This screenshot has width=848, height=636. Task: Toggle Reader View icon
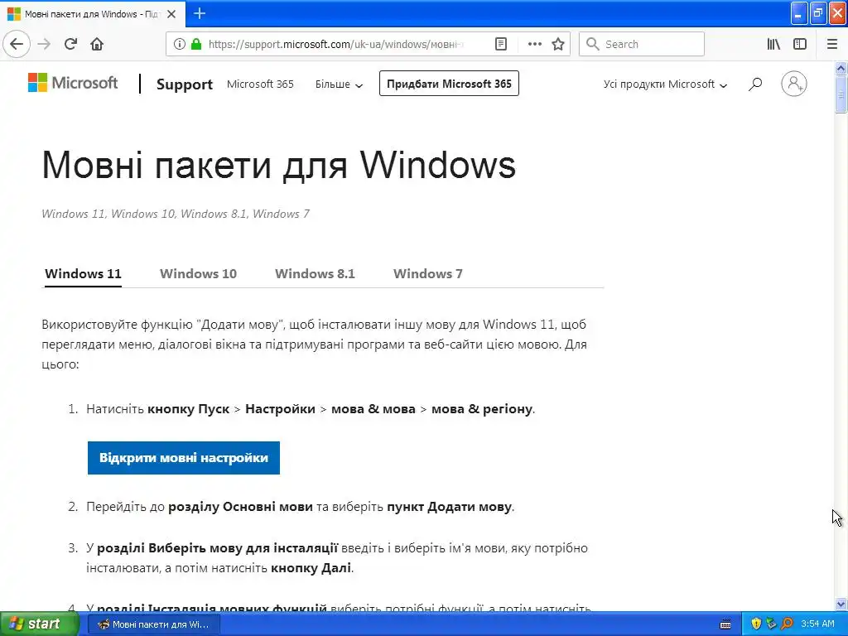point(501,44)
